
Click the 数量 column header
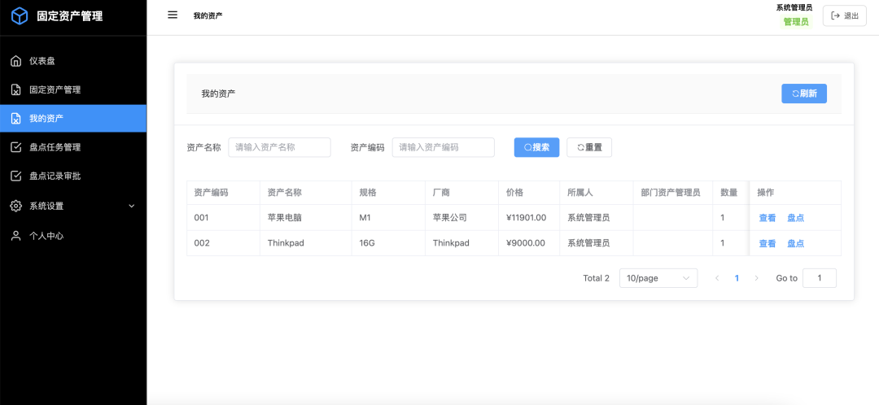pos(728,193)
